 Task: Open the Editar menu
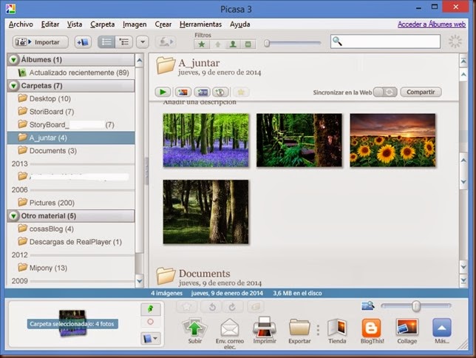50,24
